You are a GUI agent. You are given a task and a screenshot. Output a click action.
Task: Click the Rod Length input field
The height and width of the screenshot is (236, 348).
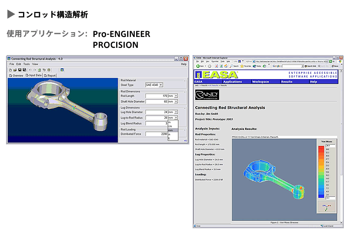click(157, 96)
